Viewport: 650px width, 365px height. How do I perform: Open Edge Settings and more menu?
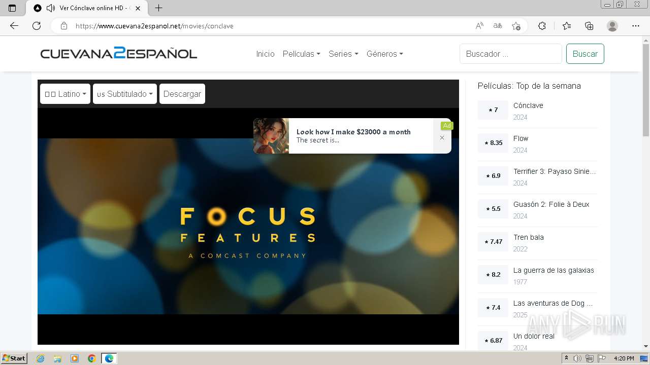(x=636, y=26)
